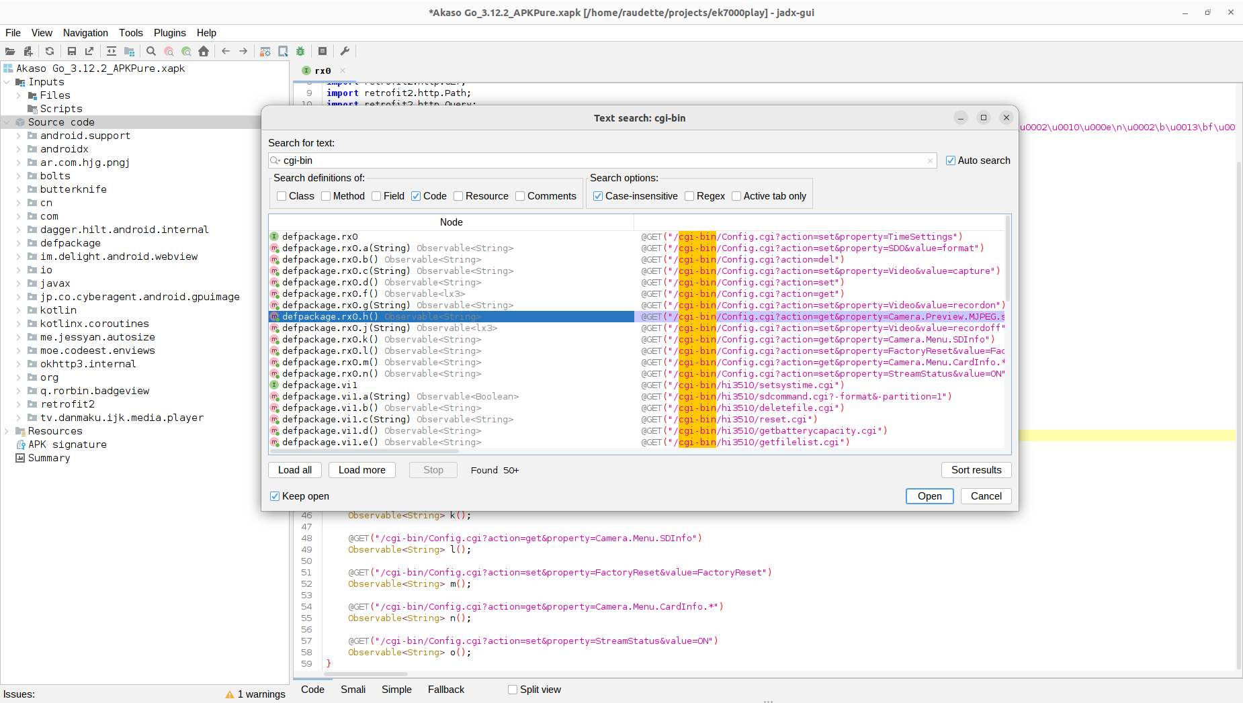Click the green bug debugger icon
The height and width of the screenshot is (703, 1243).
point(300,51)
